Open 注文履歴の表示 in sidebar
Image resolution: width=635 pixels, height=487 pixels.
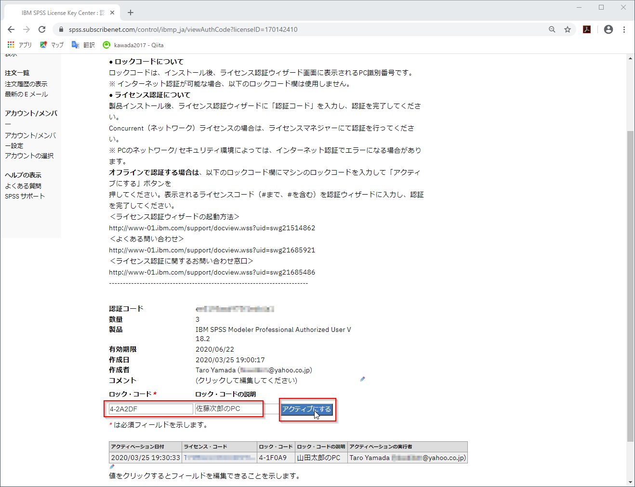pyautogui.click(x=26, y=84)
